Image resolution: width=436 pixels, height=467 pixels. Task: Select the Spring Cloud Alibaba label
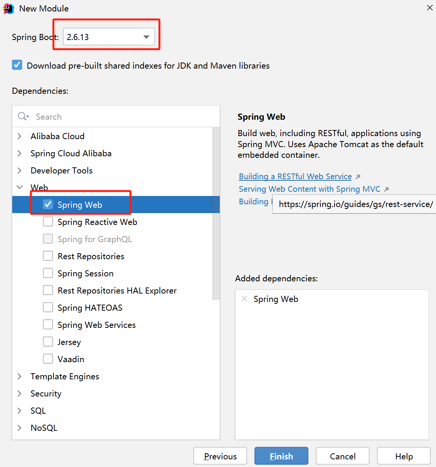pyautogui.click(x=71, y=153)
